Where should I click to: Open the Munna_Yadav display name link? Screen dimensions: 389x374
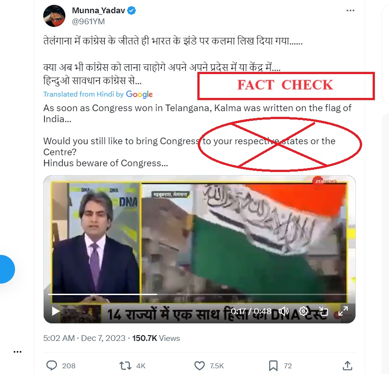click(98, 11)
